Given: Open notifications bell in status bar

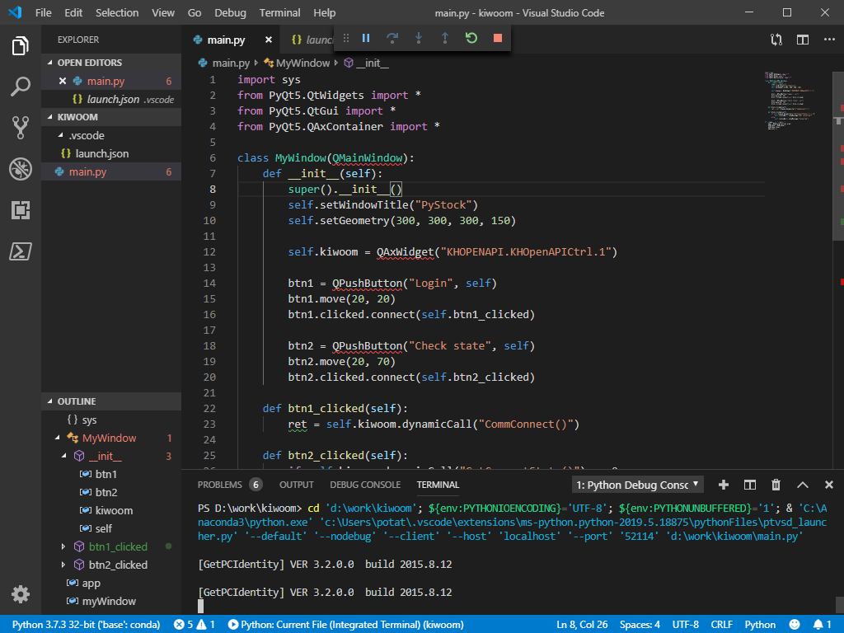Looking at the screenshot, I should click(822, 625).
